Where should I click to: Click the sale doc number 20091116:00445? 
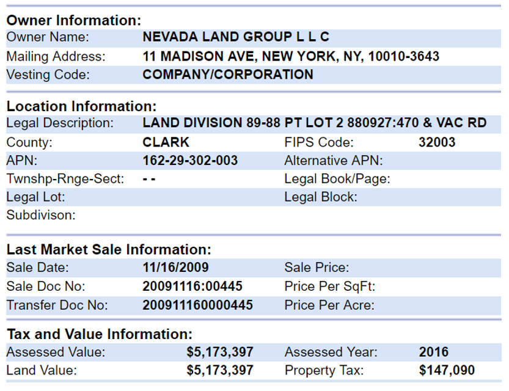point(192,286)
